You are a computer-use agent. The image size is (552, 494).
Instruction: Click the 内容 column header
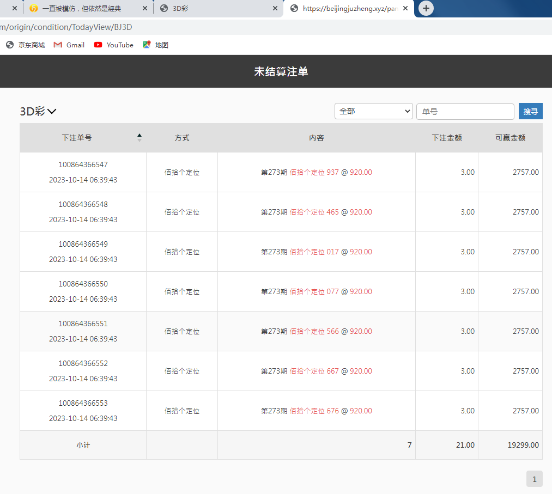[x=316, y=138]
